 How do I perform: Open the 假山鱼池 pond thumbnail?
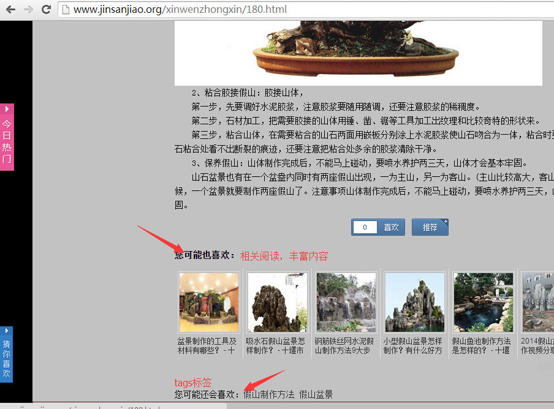pos(483,302)
